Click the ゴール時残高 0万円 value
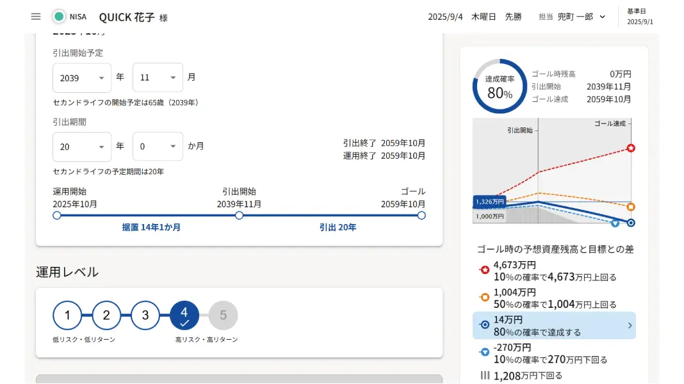Viewport: 684px width, 384px height. click(621, 74)
